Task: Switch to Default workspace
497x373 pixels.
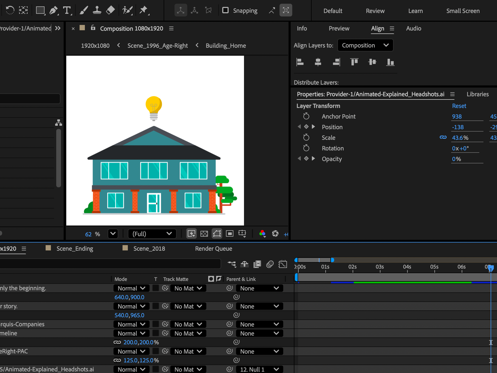Action: point(333,11)
